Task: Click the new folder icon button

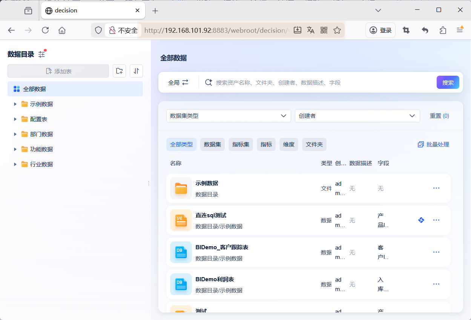Action: 119,71
